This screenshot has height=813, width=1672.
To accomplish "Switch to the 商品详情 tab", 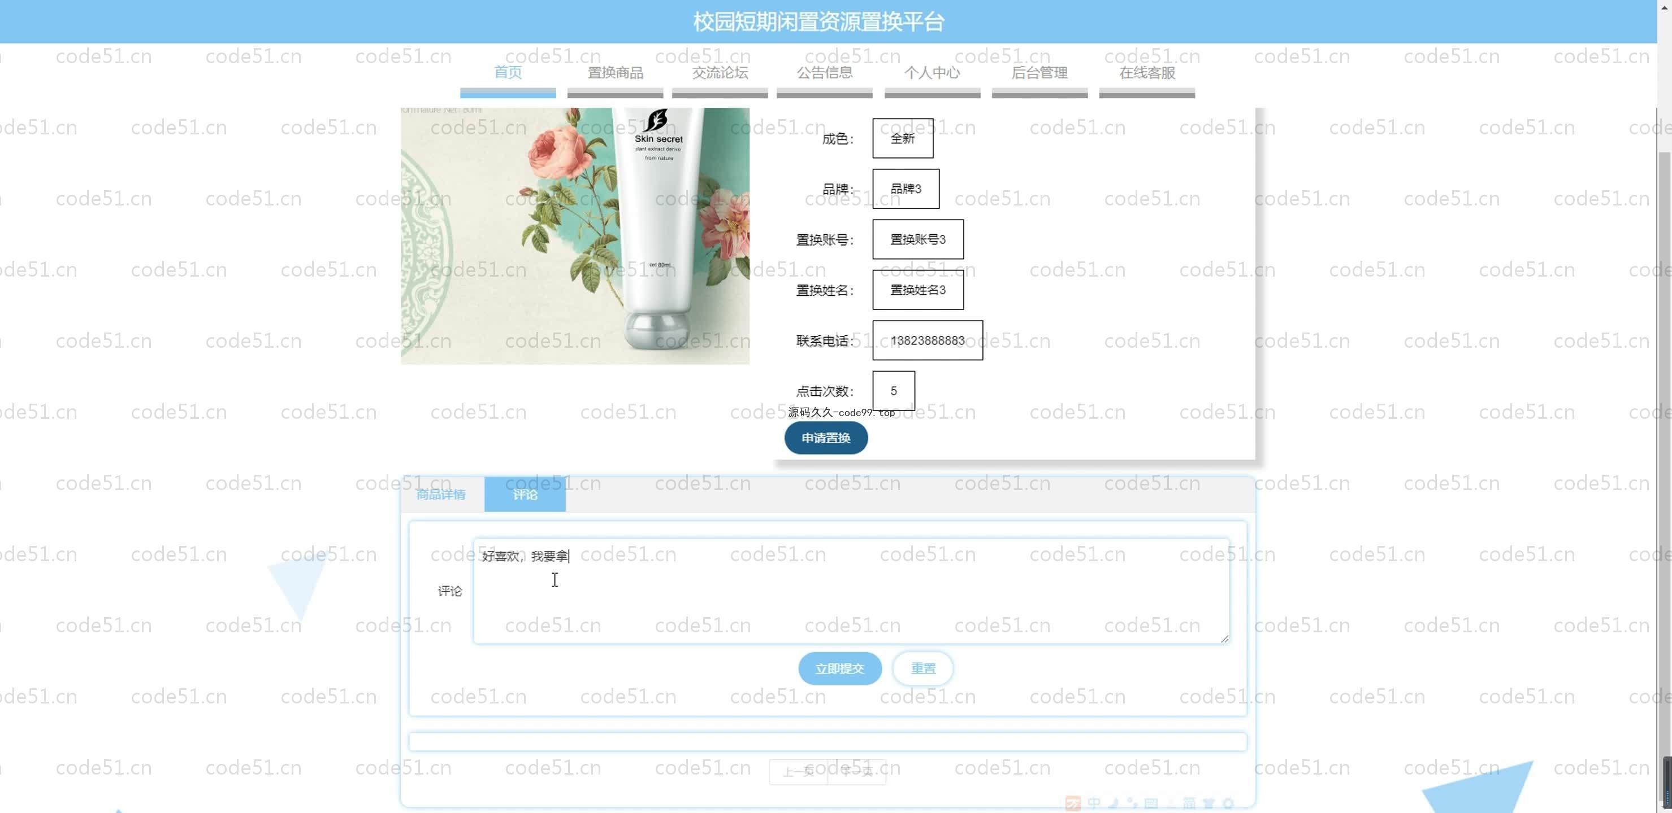I will (x=441, y=495).
